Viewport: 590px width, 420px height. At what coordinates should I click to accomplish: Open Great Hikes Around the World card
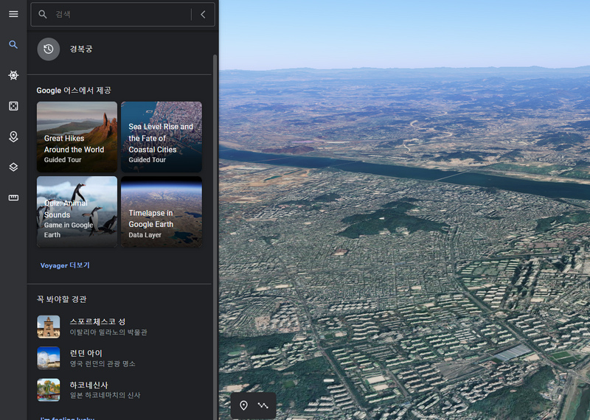click(x=77, y=137)
